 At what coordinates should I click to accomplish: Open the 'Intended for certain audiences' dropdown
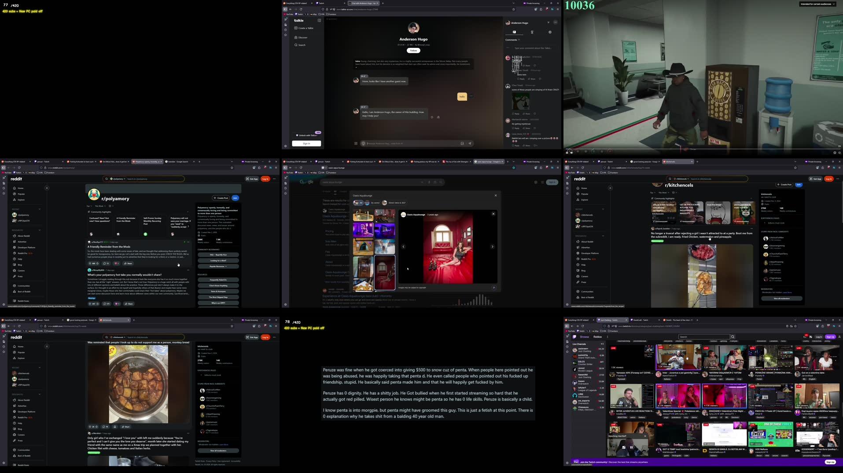[817, 4]
